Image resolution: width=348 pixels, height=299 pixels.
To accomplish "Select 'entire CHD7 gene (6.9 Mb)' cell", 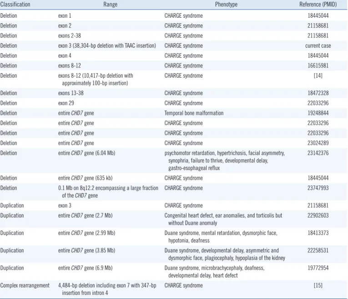I will (85, 268).
